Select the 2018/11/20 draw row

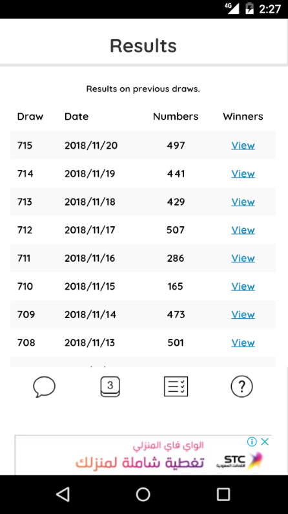point(143,145)
